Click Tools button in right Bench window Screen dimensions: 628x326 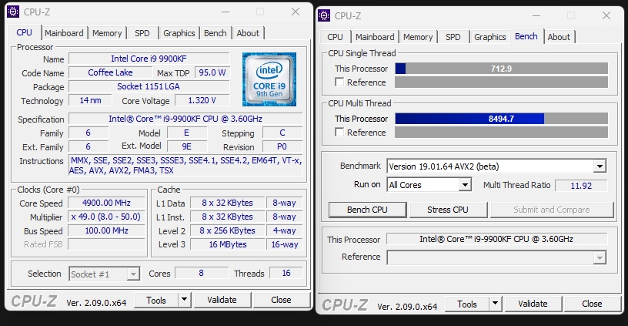click(467, 304)
